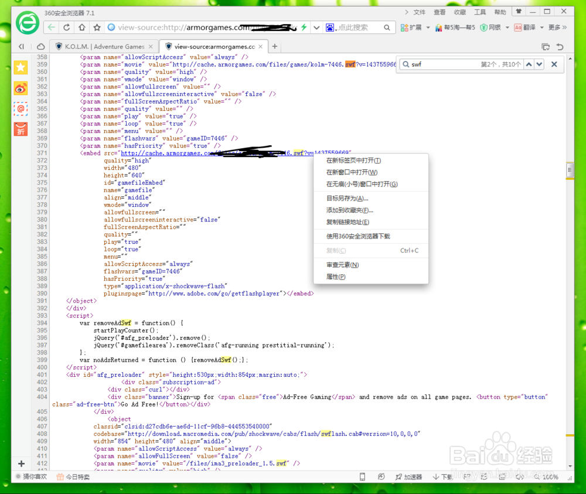Open the 帮助 menu
The width and height of the screenshot is (586, 494).
click(500, 12)
